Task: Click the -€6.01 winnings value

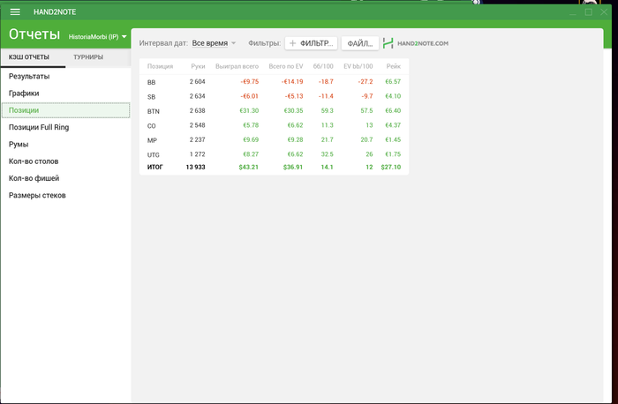Action: (x=250, y=96)
